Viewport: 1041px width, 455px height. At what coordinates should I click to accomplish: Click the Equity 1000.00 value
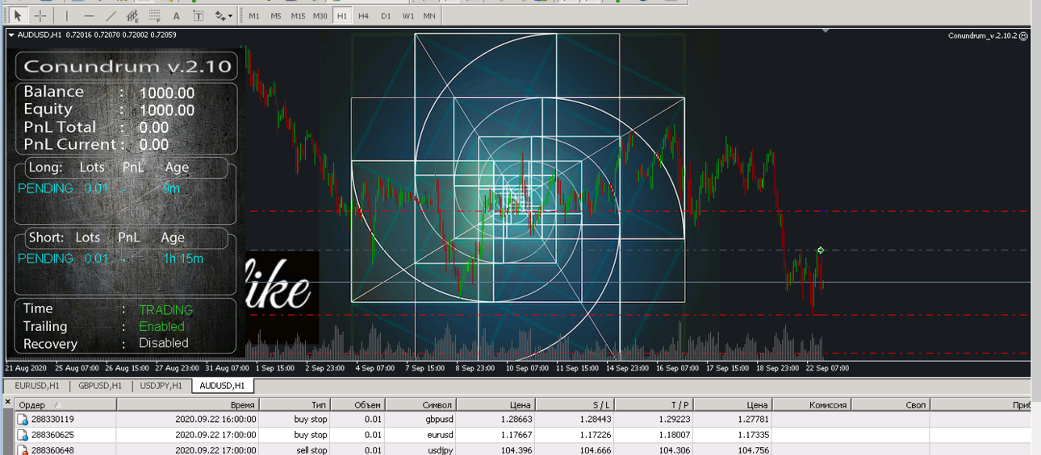click(x=166, y=111)
